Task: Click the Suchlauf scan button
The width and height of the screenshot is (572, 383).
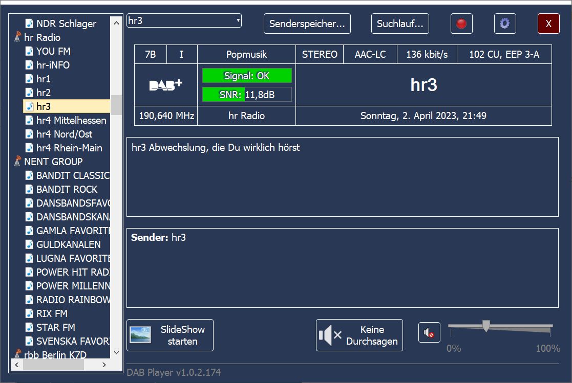Action: click(x=400, y=24)
